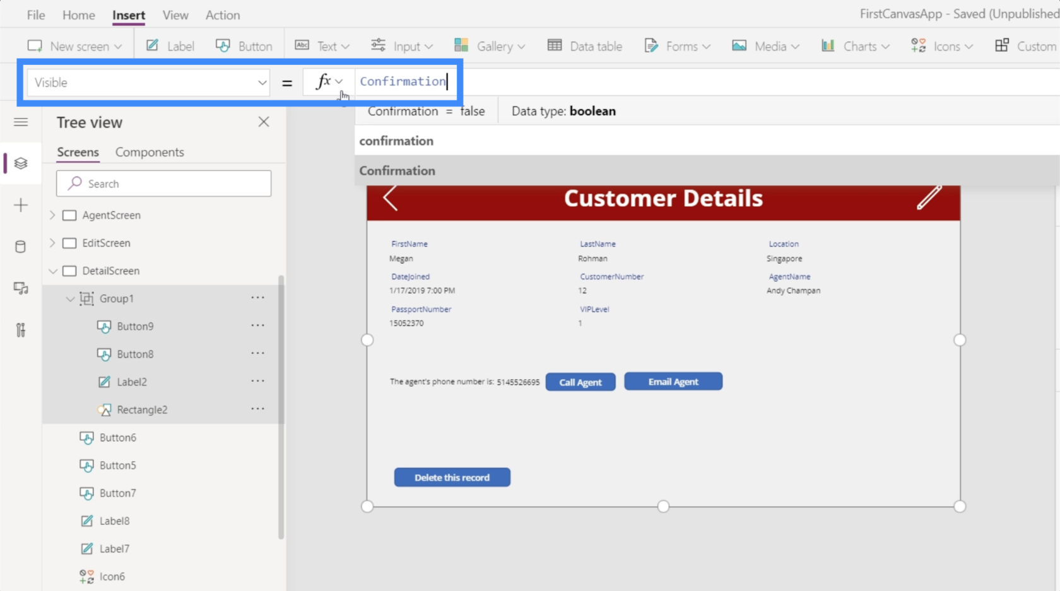Select EditScreen in the tree
Viewport: 1060px width, 591px height.
tap(106, 243)
